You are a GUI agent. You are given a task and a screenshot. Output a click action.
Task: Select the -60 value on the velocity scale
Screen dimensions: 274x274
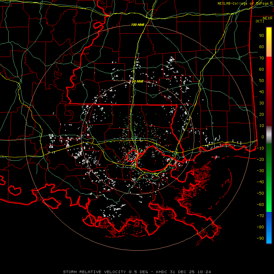pos(260,205)
